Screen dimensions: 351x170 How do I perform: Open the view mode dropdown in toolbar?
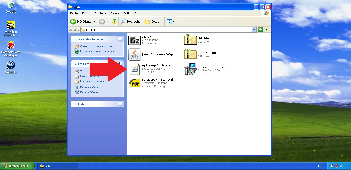(174, 22)
